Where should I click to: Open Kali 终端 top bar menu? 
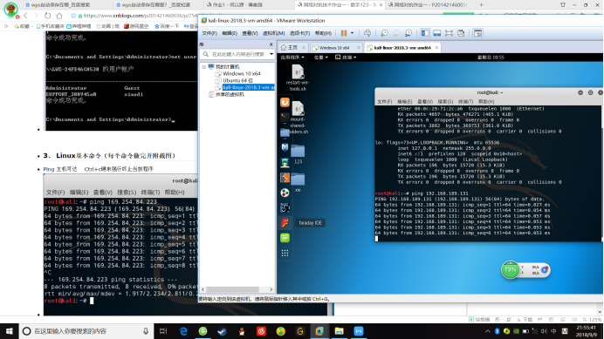click(346, 58)
